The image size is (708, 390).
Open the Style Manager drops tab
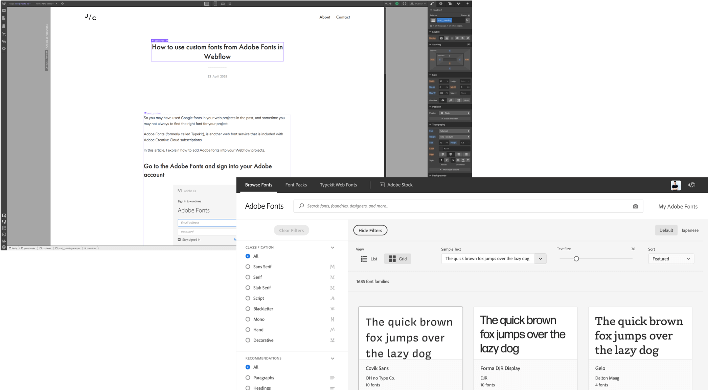[x=458, y=4]
